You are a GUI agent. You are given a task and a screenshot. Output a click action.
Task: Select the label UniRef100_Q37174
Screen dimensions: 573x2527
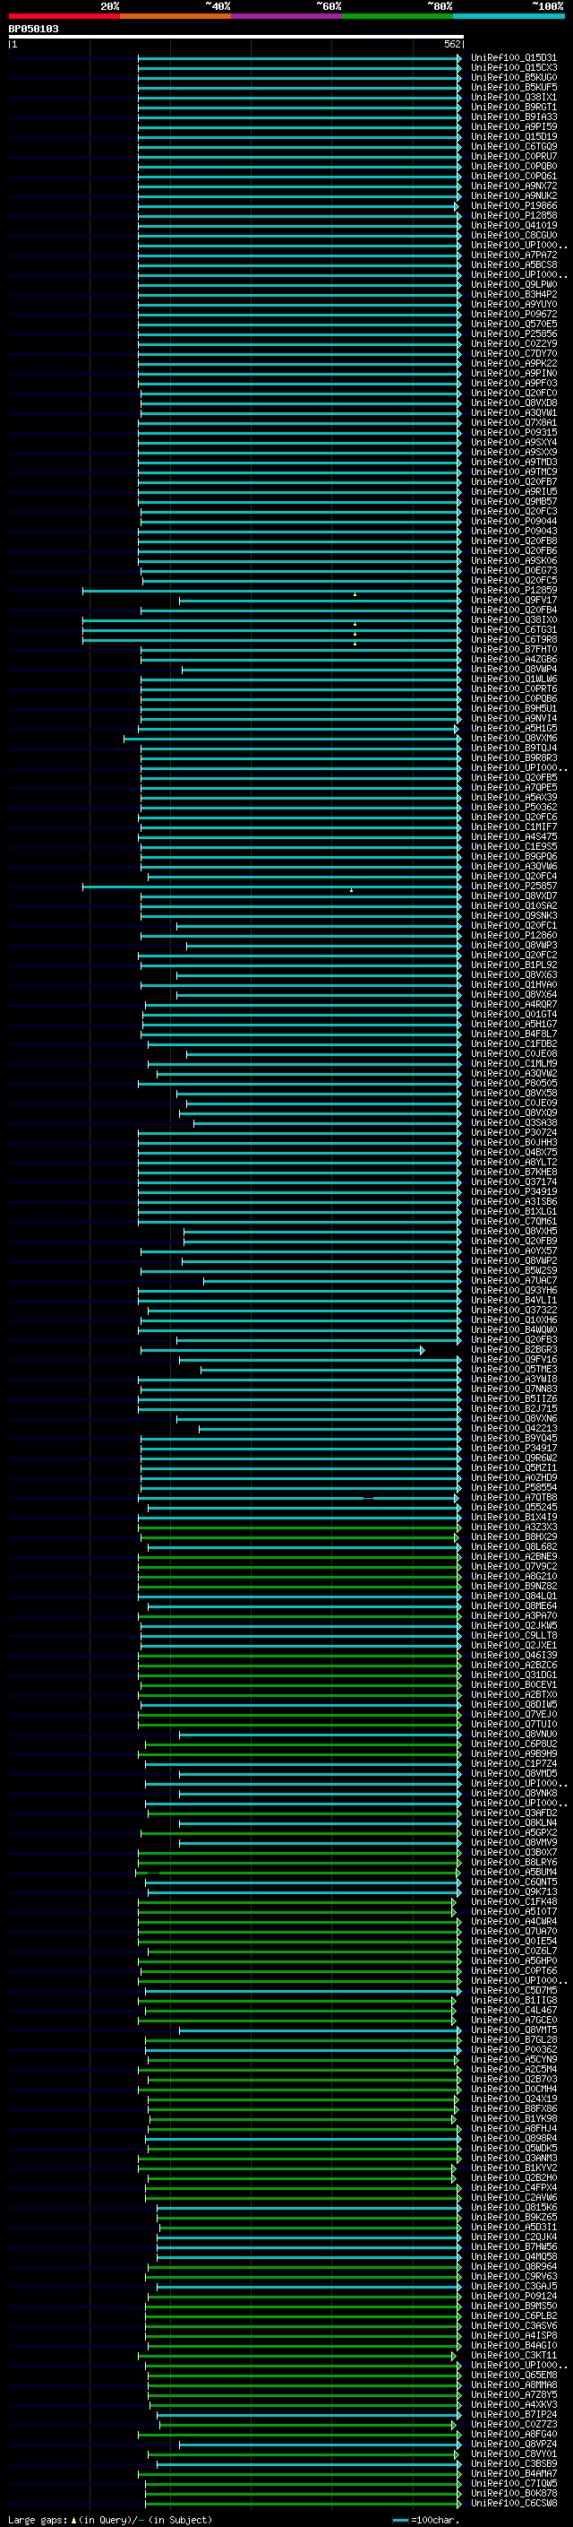pos(513,1182)
